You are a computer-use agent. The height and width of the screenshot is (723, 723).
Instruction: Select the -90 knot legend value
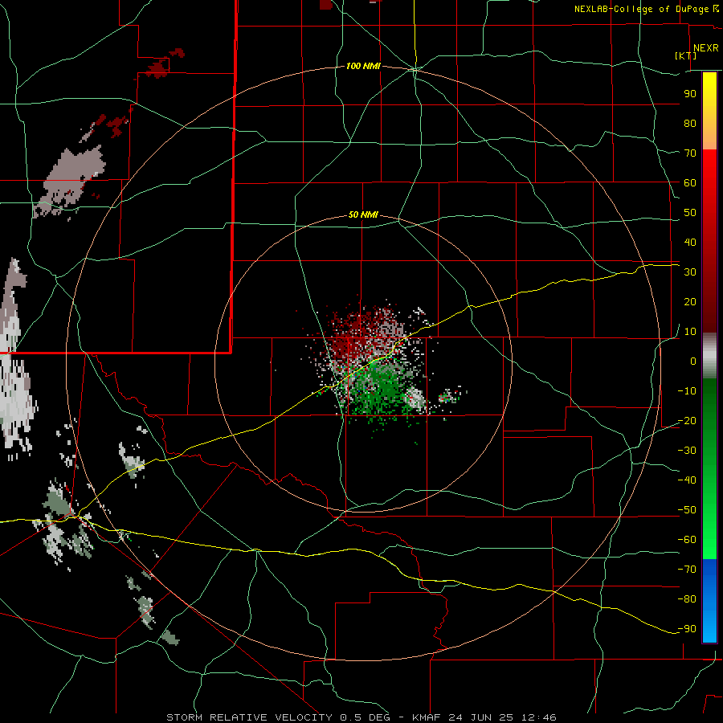tap(687, 628)
